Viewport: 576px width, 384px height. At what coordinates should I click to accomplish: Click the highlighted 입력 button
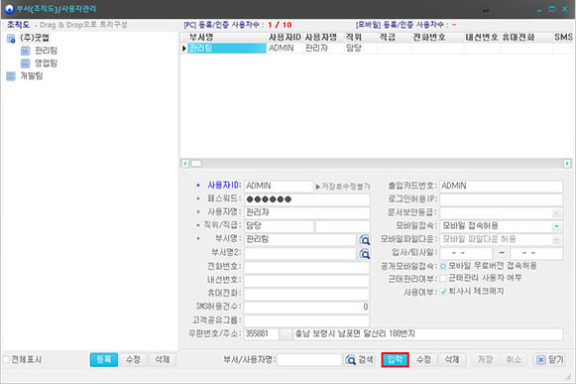395,360
